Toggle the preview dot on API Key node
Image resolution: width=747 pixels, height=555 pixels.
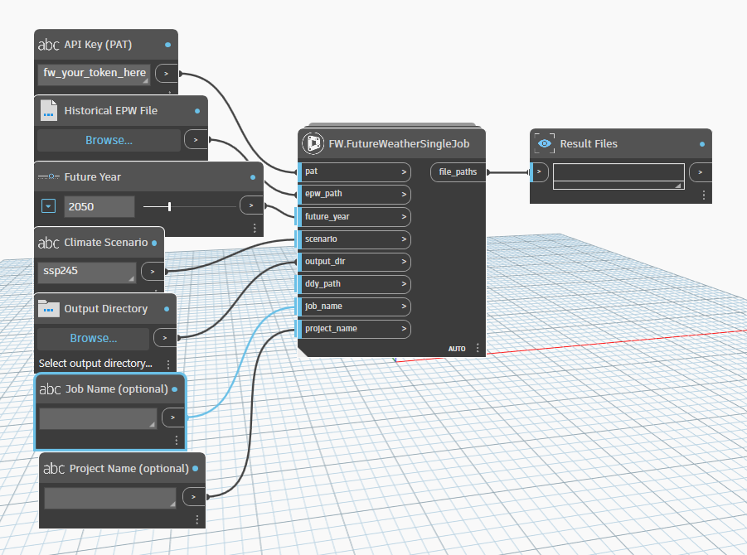pos(167,44)
